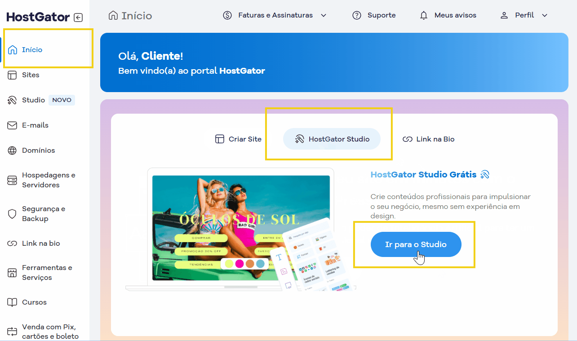Click the Domínios globe icon
This screenshot has height=341, width=577.
[13, 151]
